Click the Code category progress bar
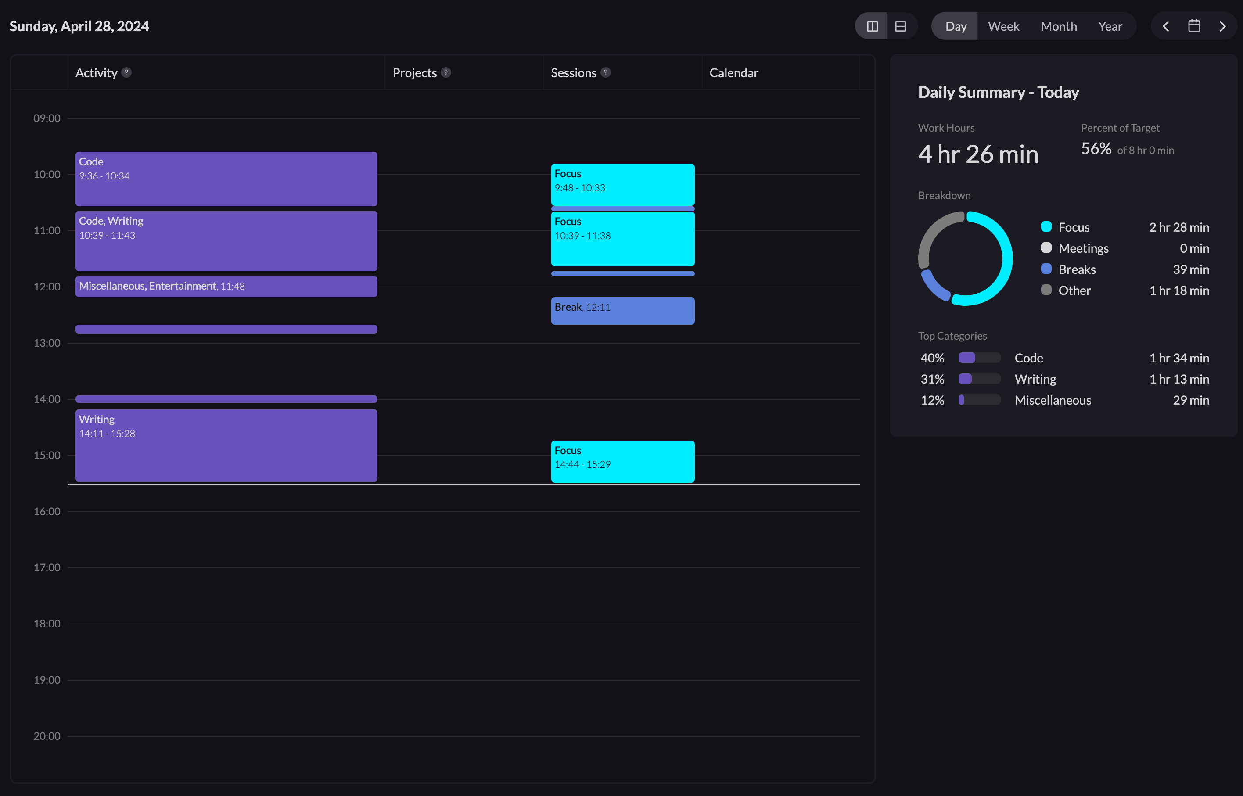The height and width of the screenshot is (796, 1243). pos(979,358)
